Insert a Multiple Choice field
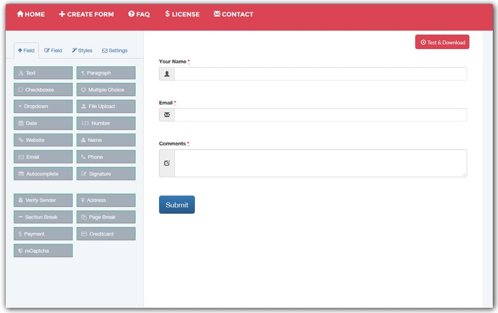This screenshot has height=313, width=498. coord(105,89)
